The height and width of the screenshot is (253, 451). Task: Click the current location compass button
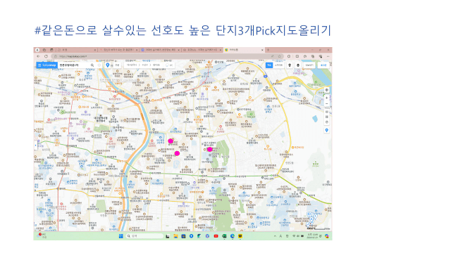327,90
